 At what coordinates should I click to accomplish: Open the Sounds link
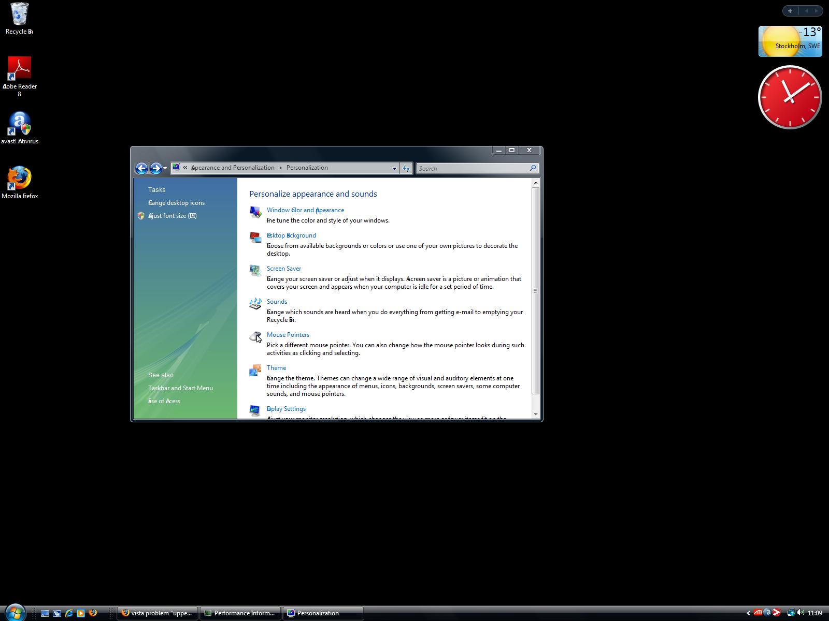(x=277, y=302)
